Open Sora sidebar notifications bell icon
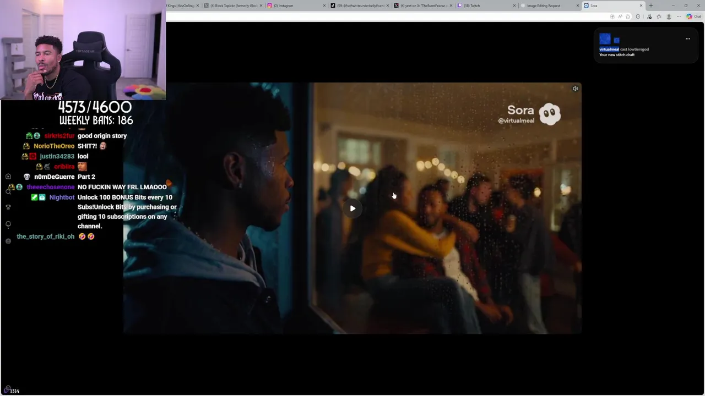Image resolution: width=705 pixels, height=396 pixels. point(8,224)
